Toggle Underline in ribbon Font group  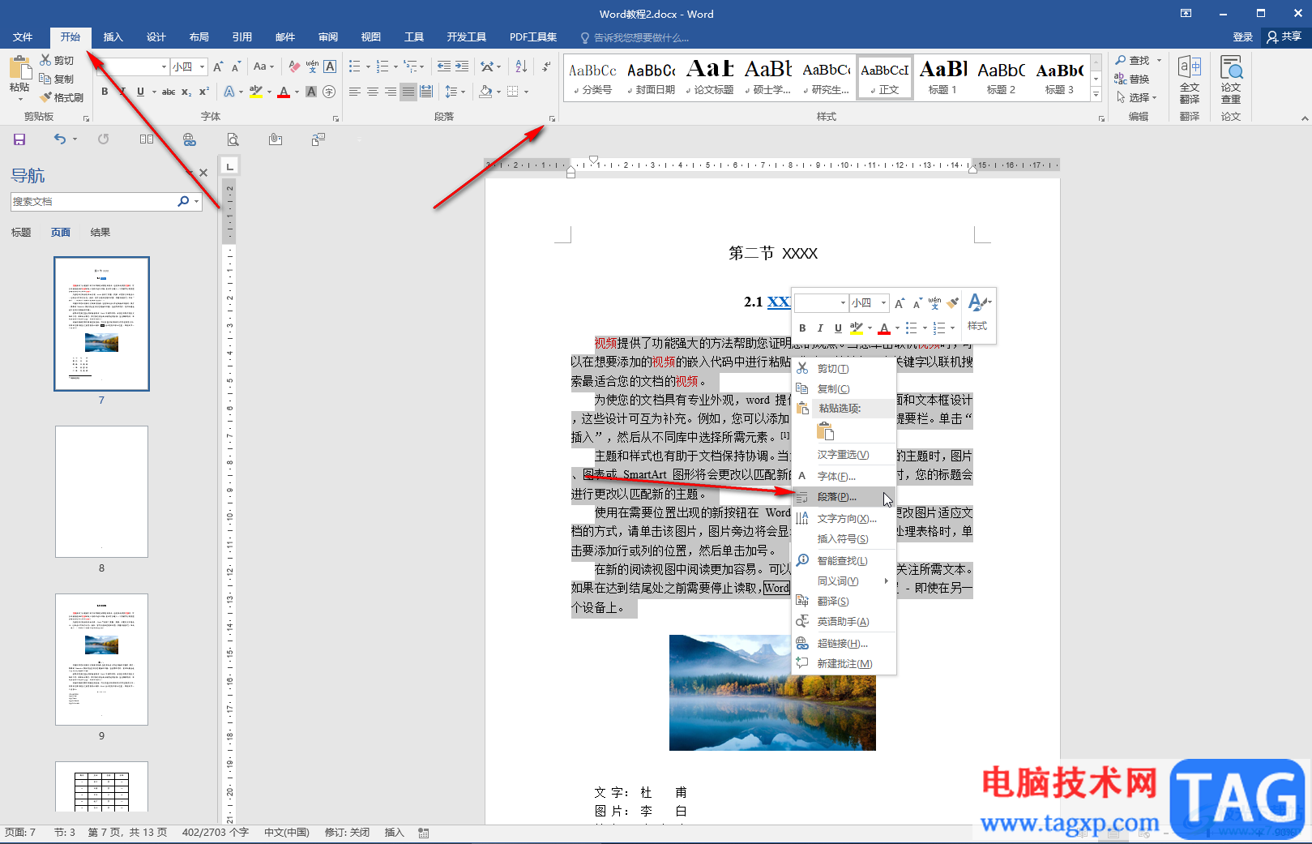tap(140, 92)
